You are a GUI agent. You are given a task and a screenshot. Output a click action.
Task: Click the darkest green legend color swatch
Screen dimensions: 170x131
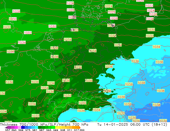click(x=40, y=127)
